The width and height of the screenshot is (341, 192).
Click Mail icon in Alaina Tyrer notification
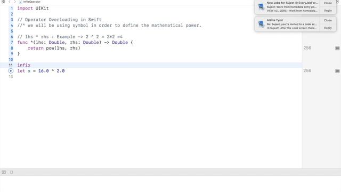tap(261, 24)
